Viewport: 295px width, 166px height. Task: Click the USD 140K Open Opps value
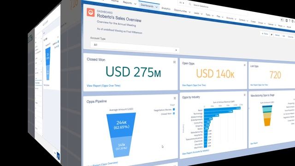pos(215,74)
